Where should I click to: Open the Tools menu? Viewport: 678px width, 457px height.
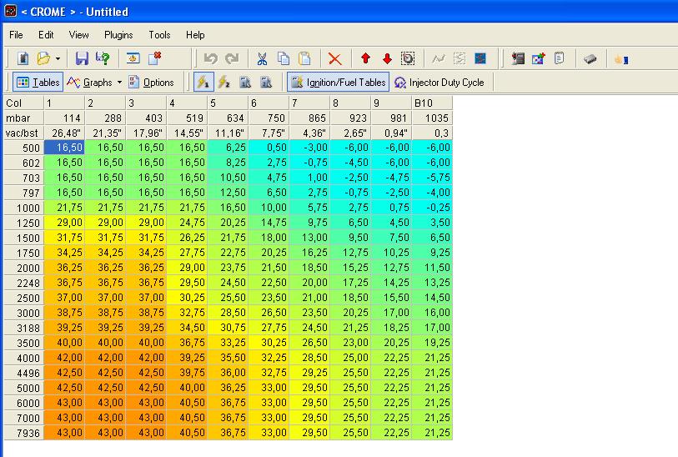tap(159, 35)
